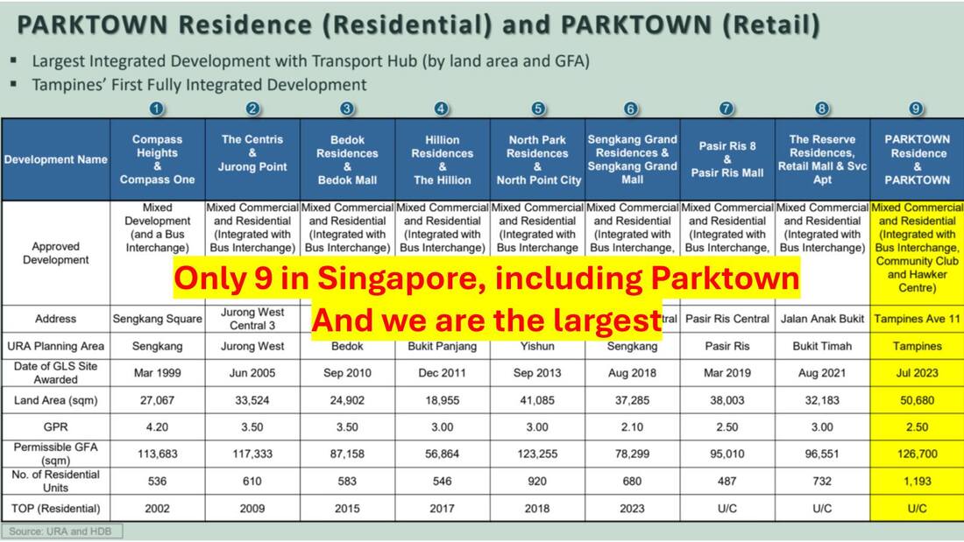Click the number 2 circle above The Centris

click(x=252, y=109)
